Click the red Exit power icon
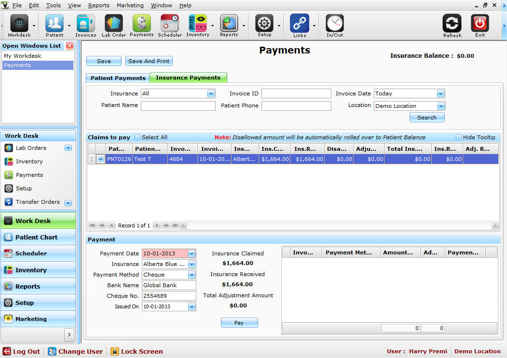 coord(480,24)
